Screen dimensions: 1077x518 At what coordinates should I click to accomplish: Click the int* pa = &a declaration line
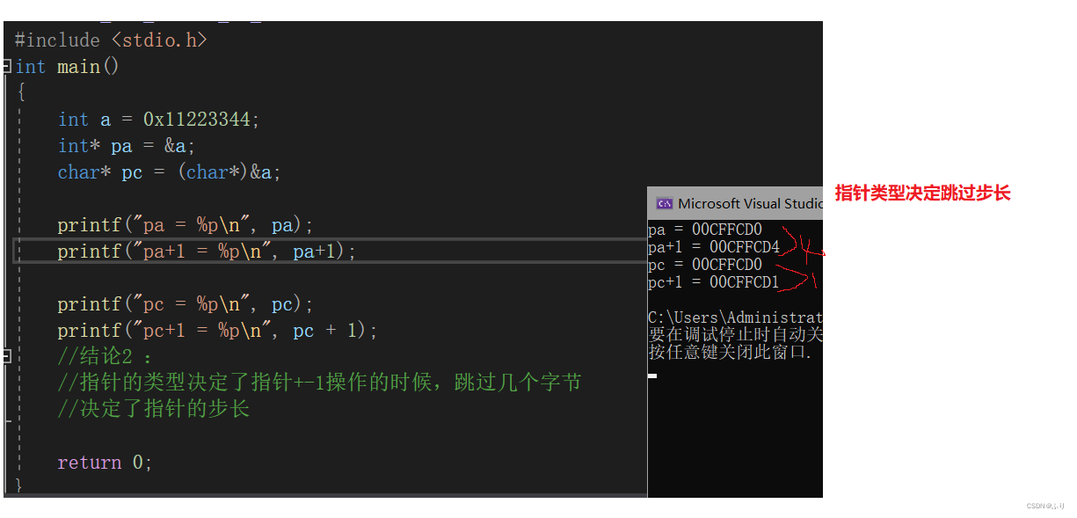click(127, 146)
